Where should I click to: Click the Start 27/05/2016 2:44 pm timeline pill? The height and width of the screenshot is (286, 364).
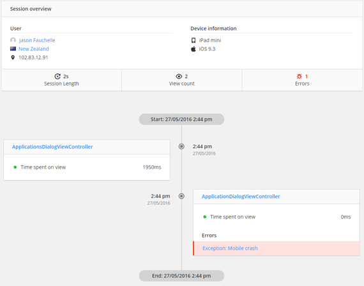point(181,119)
